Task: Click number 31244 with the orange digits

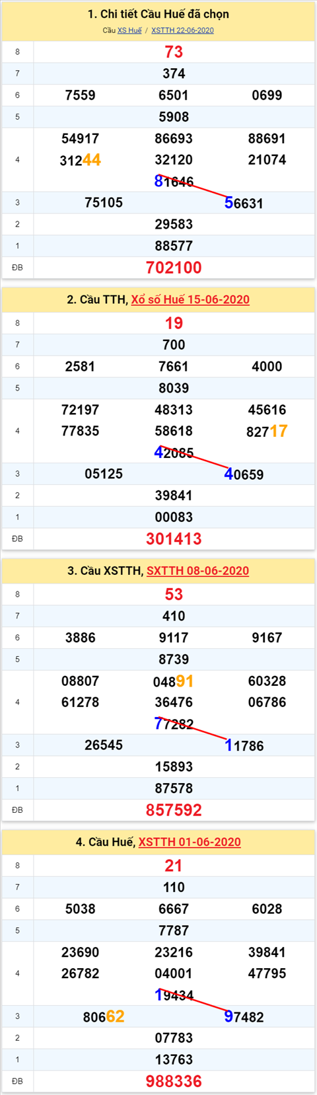Action: pos(80,160)
